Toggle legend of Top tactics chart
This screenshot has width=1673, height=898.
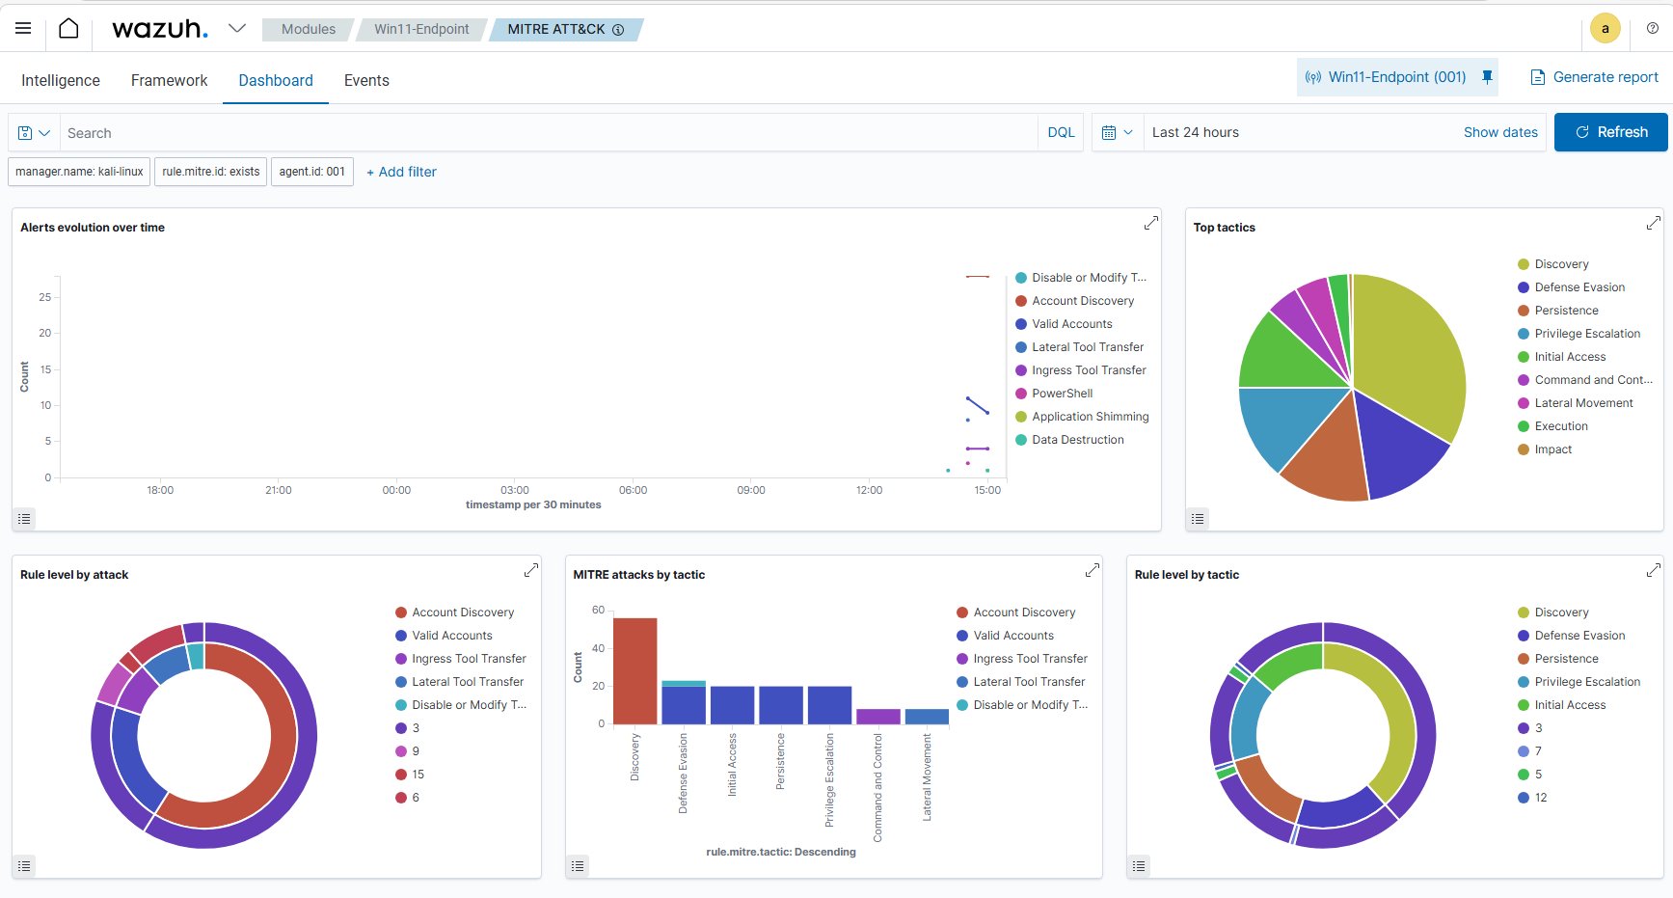pyautogui.click(x=1198, y=519)
